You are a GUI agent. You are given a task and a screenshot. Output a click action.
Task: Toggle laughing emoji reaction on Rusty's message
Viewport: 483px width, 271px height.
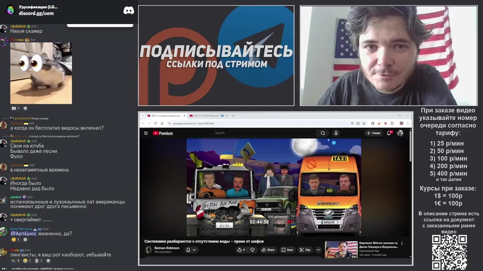27,260
